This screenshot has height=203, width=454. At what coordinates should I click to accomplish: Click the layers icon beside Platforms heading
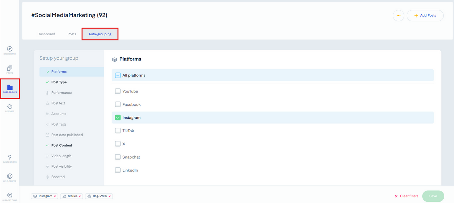(x=114, y=59)
